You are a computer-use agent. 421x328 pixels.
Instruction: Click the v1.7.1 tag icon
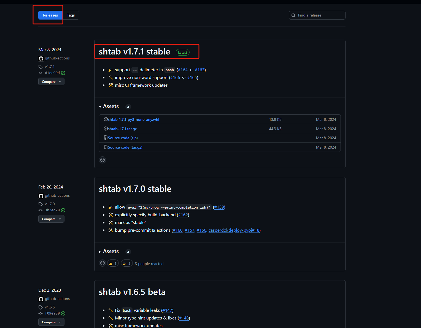41,67
